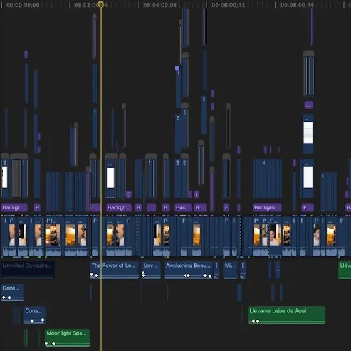The height and width of the screenshot is (351, 351).
Task: Select the P1... video clip thumbnail
Action: [x=53, y=236]
